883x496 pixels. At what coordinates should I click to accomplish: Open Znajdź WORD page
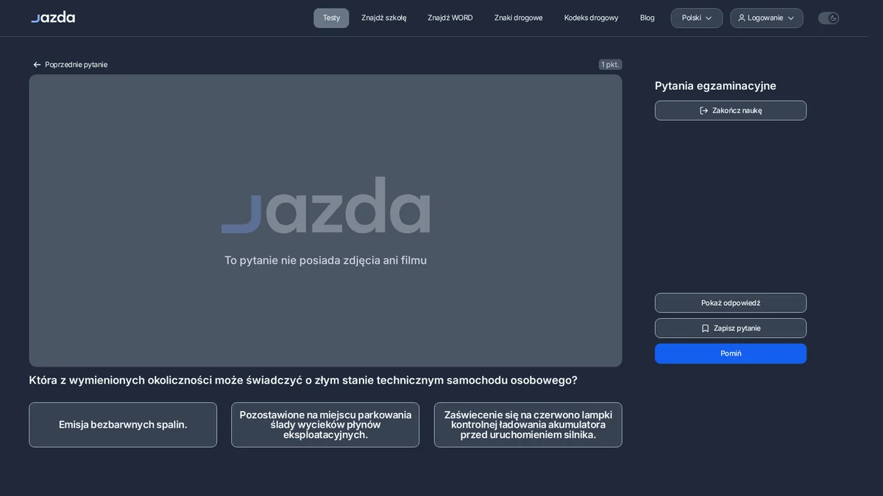pyautogui.click(x=450, y=18)
